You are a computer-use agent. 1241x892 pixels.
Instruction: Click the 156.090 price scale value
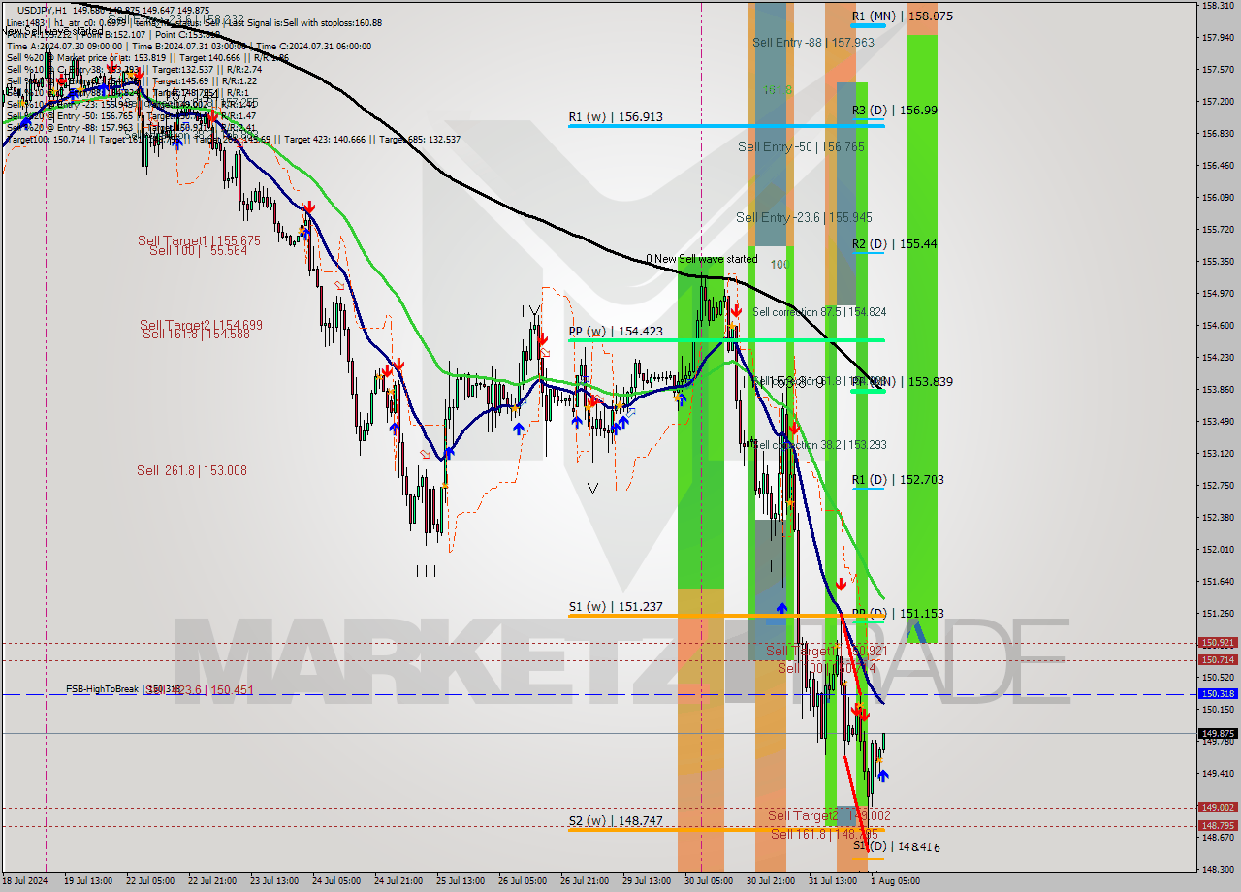coord(1218,198)
